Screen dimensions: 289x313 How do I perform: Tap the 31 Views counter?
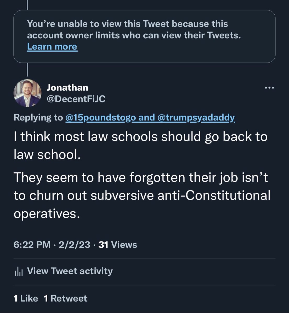click(117, 245)
